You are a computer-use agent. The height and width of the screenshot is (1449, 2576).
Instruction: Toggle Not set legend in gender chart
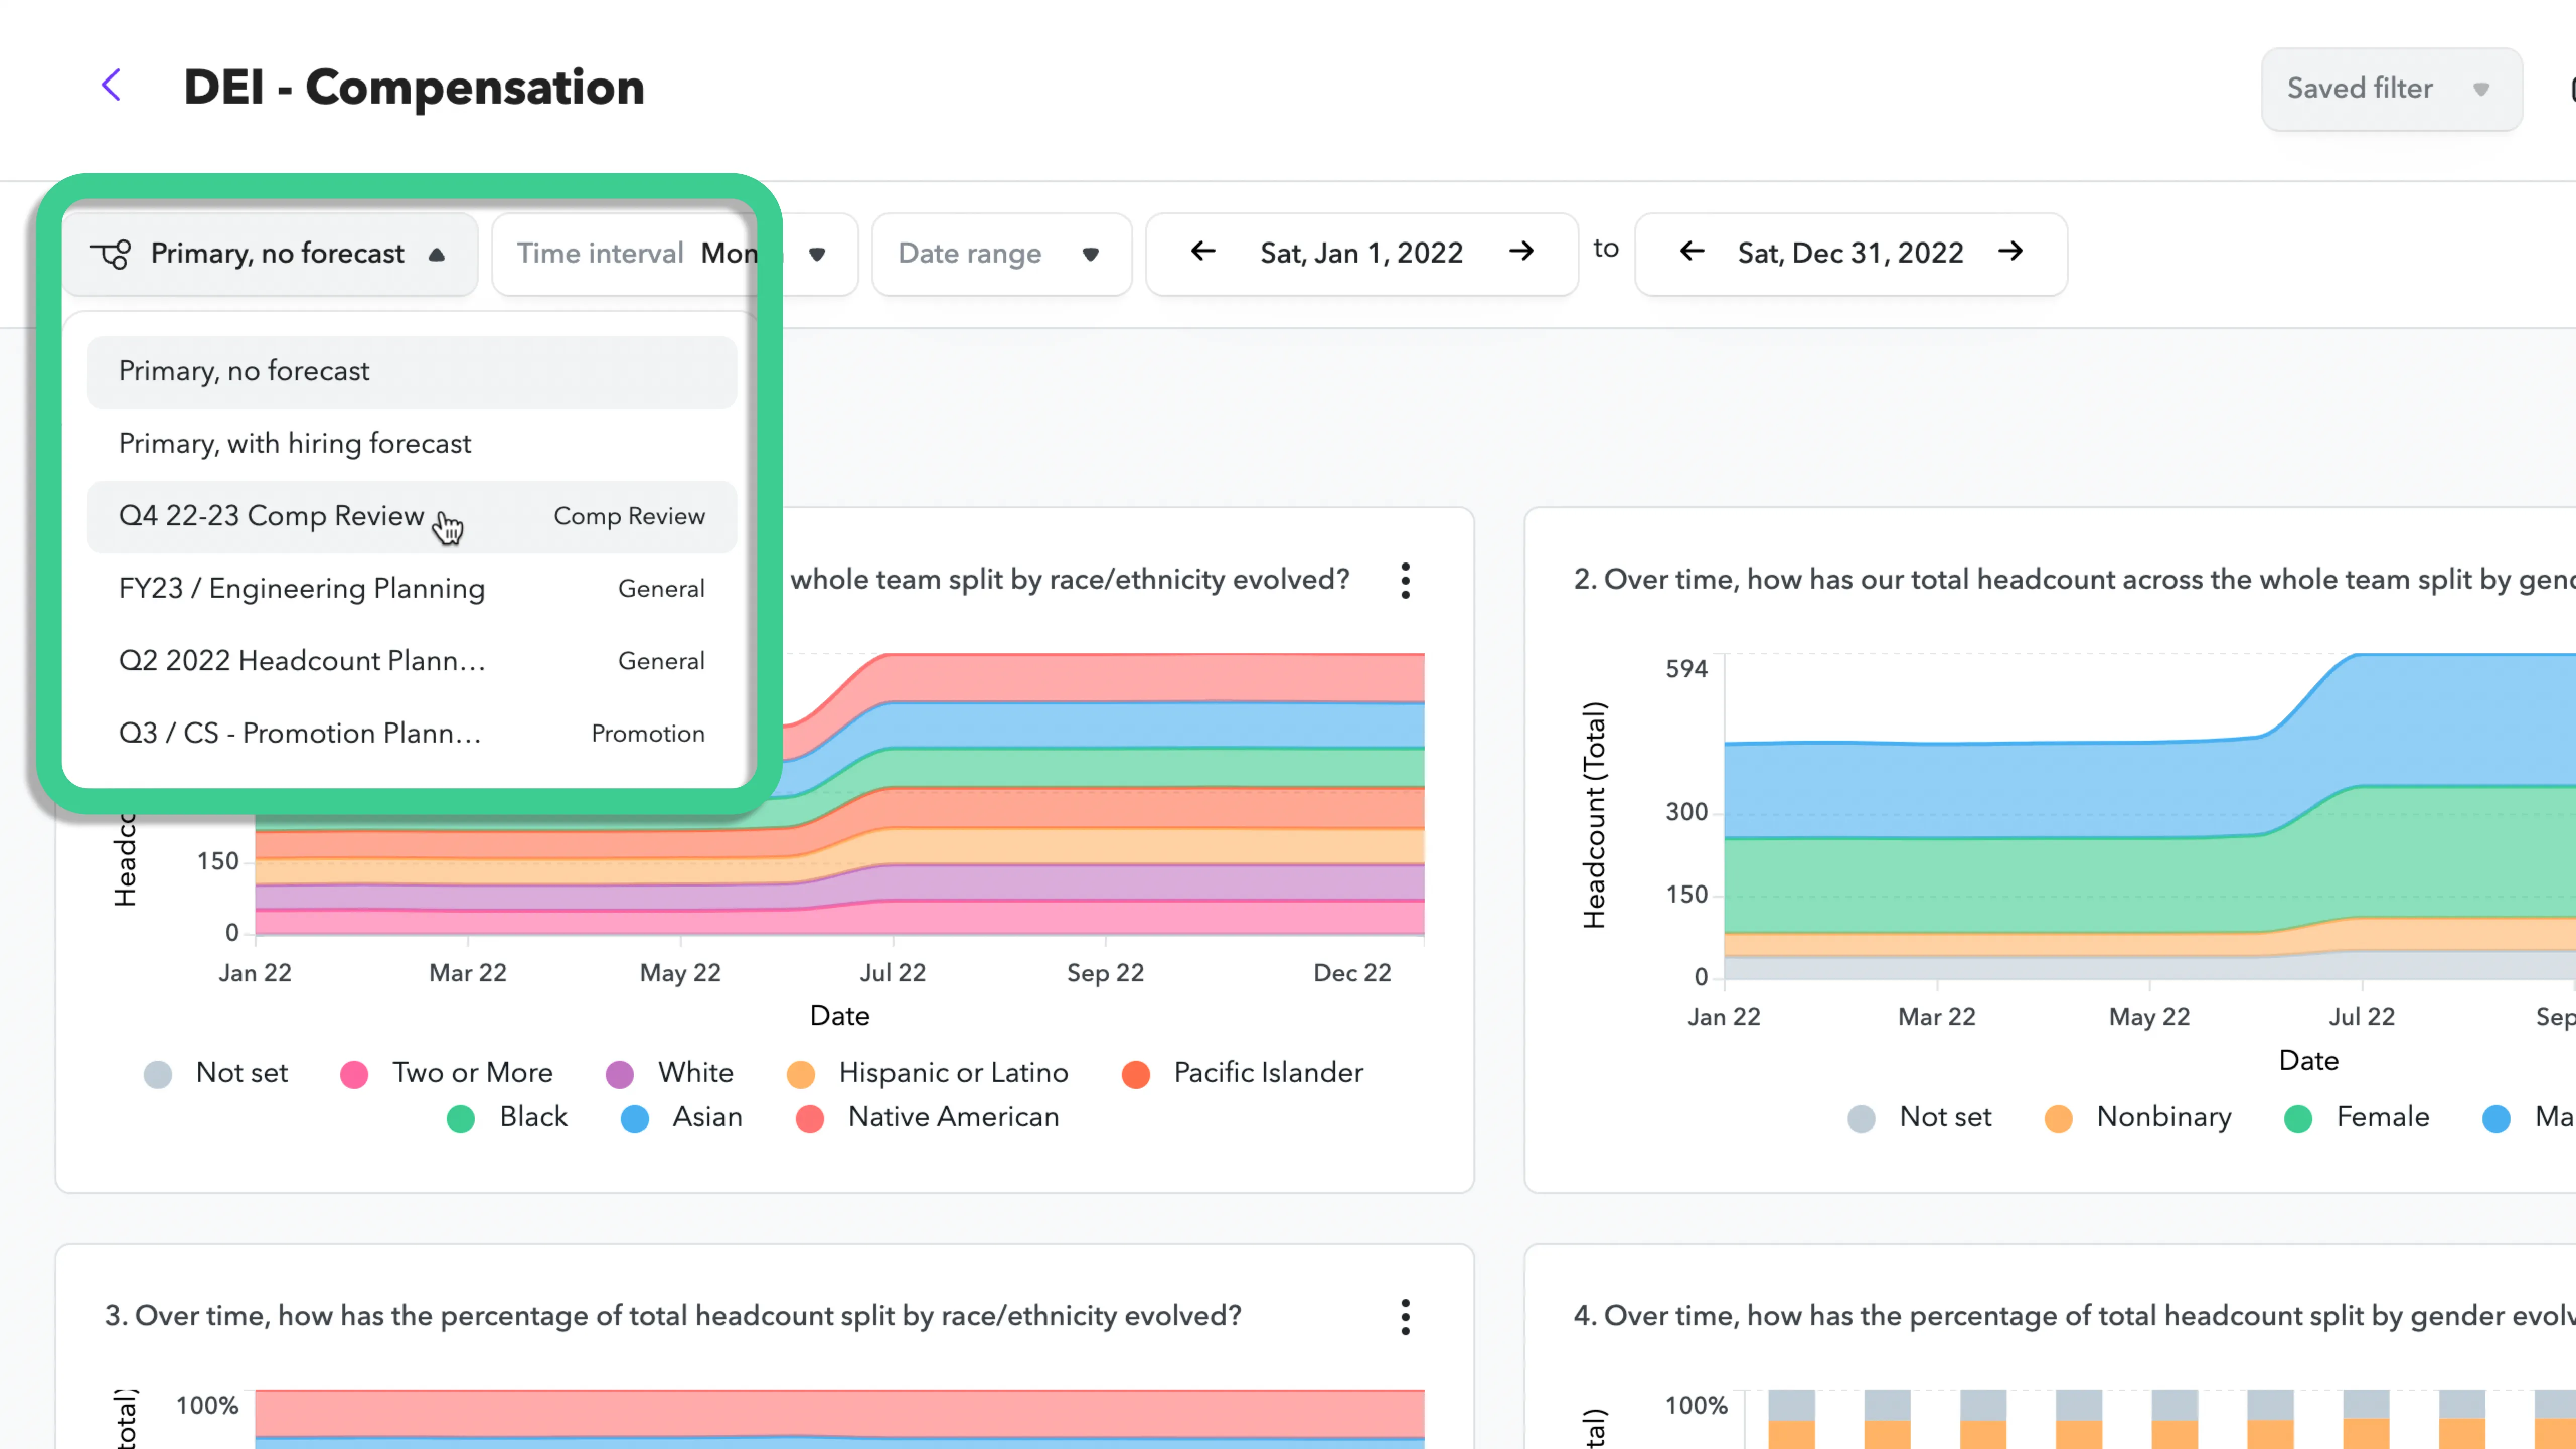click(1861, 1118)
